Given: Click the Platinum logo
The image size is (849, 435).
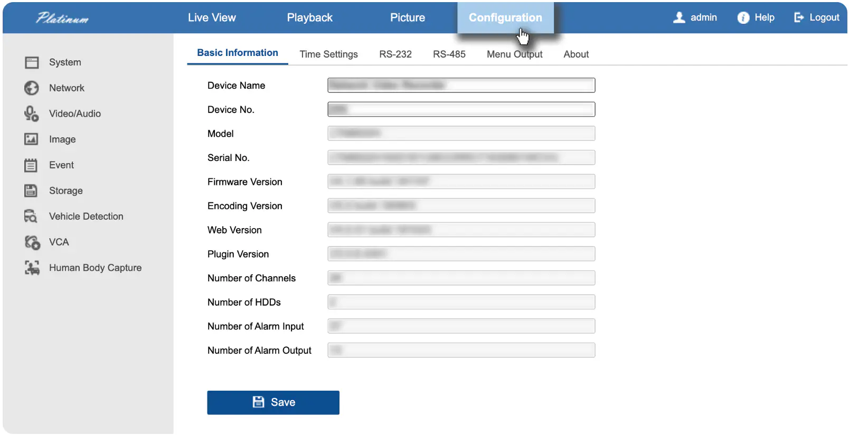Looking at the screenshot, I should coord(62,18).
